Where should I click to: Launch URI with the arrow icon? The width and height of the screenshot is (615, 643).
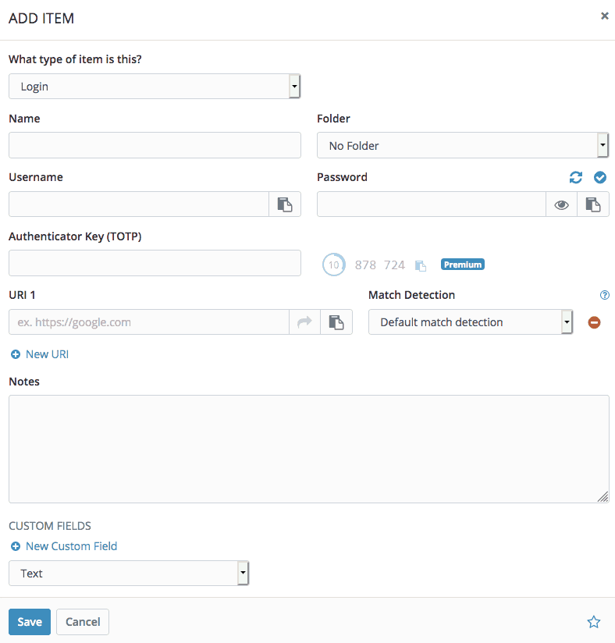click(304, 322)
